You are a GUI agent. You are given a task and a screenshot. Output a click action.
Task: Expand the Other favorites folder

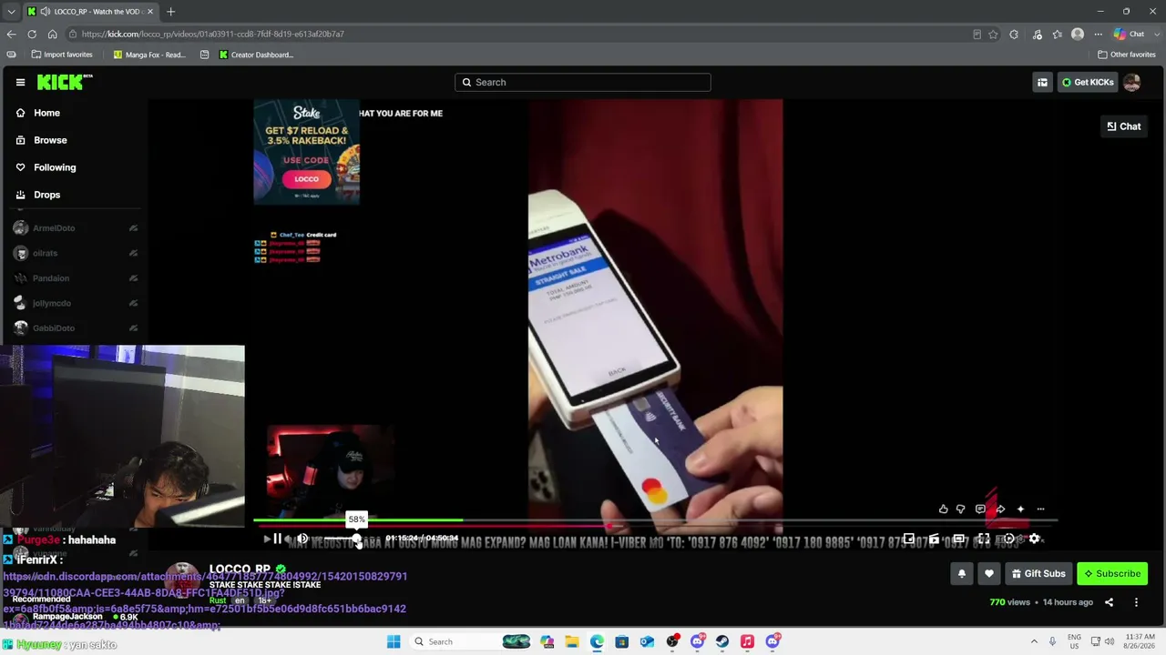[1126, 55]
